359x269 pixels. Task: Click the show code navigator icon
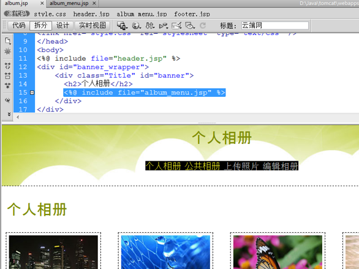click(x=7, y=51)
